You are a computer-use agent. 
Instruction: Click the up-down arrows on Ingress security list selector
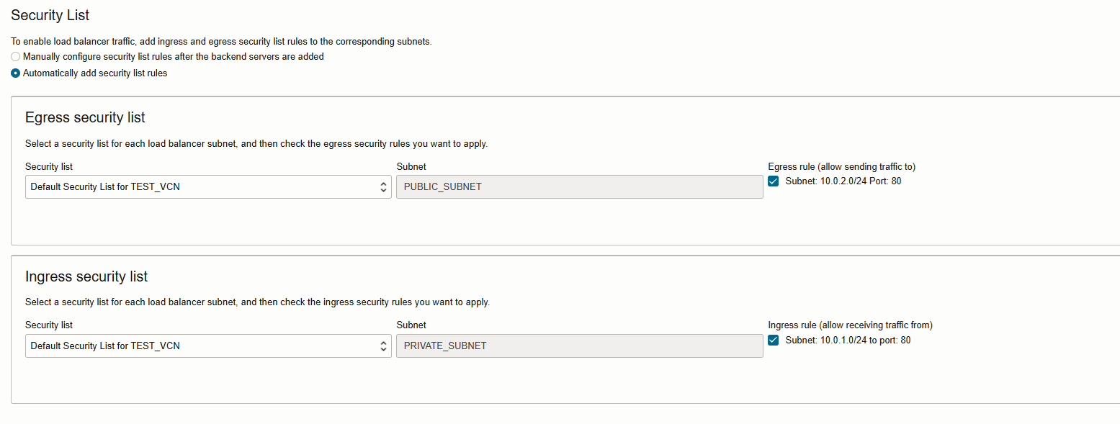384,346
